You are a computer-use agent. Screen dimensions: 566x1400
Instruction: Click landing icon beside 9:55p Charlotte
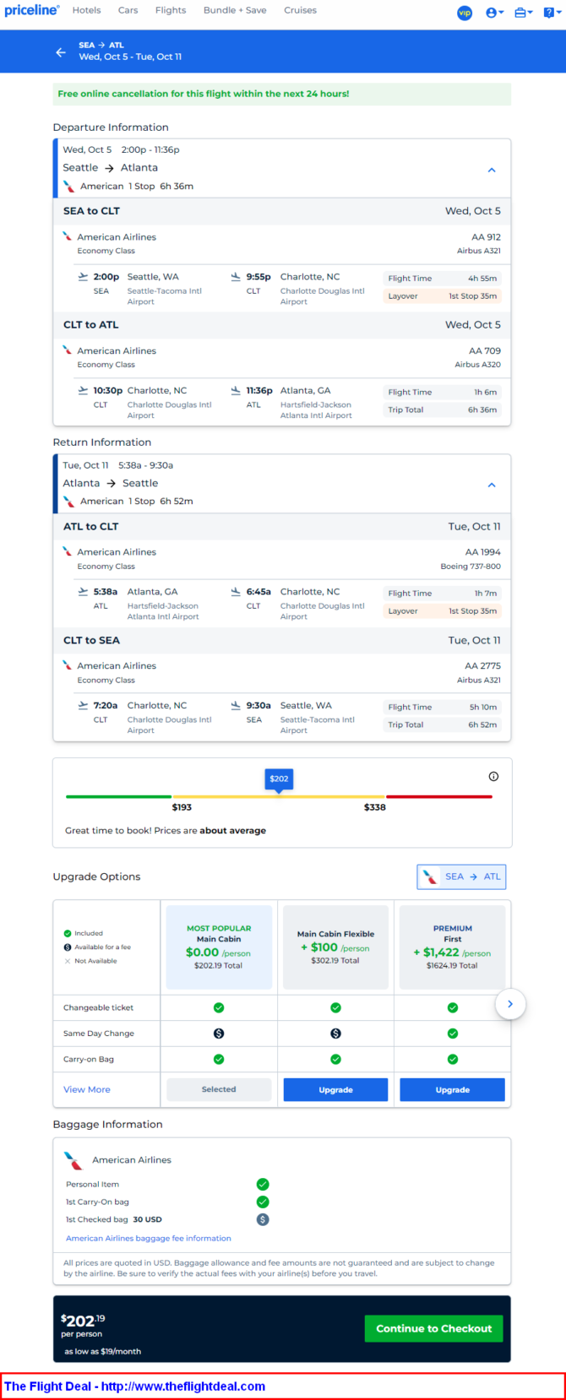click(x=236, y=276)
